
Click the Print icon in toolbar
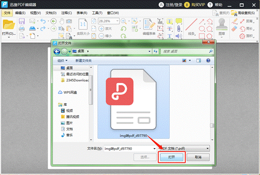tap(22, 29)
